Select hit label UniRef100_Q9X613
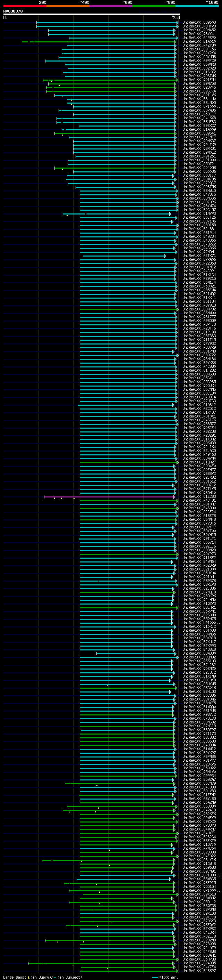222x980 pixels. [x=199, y=894]
